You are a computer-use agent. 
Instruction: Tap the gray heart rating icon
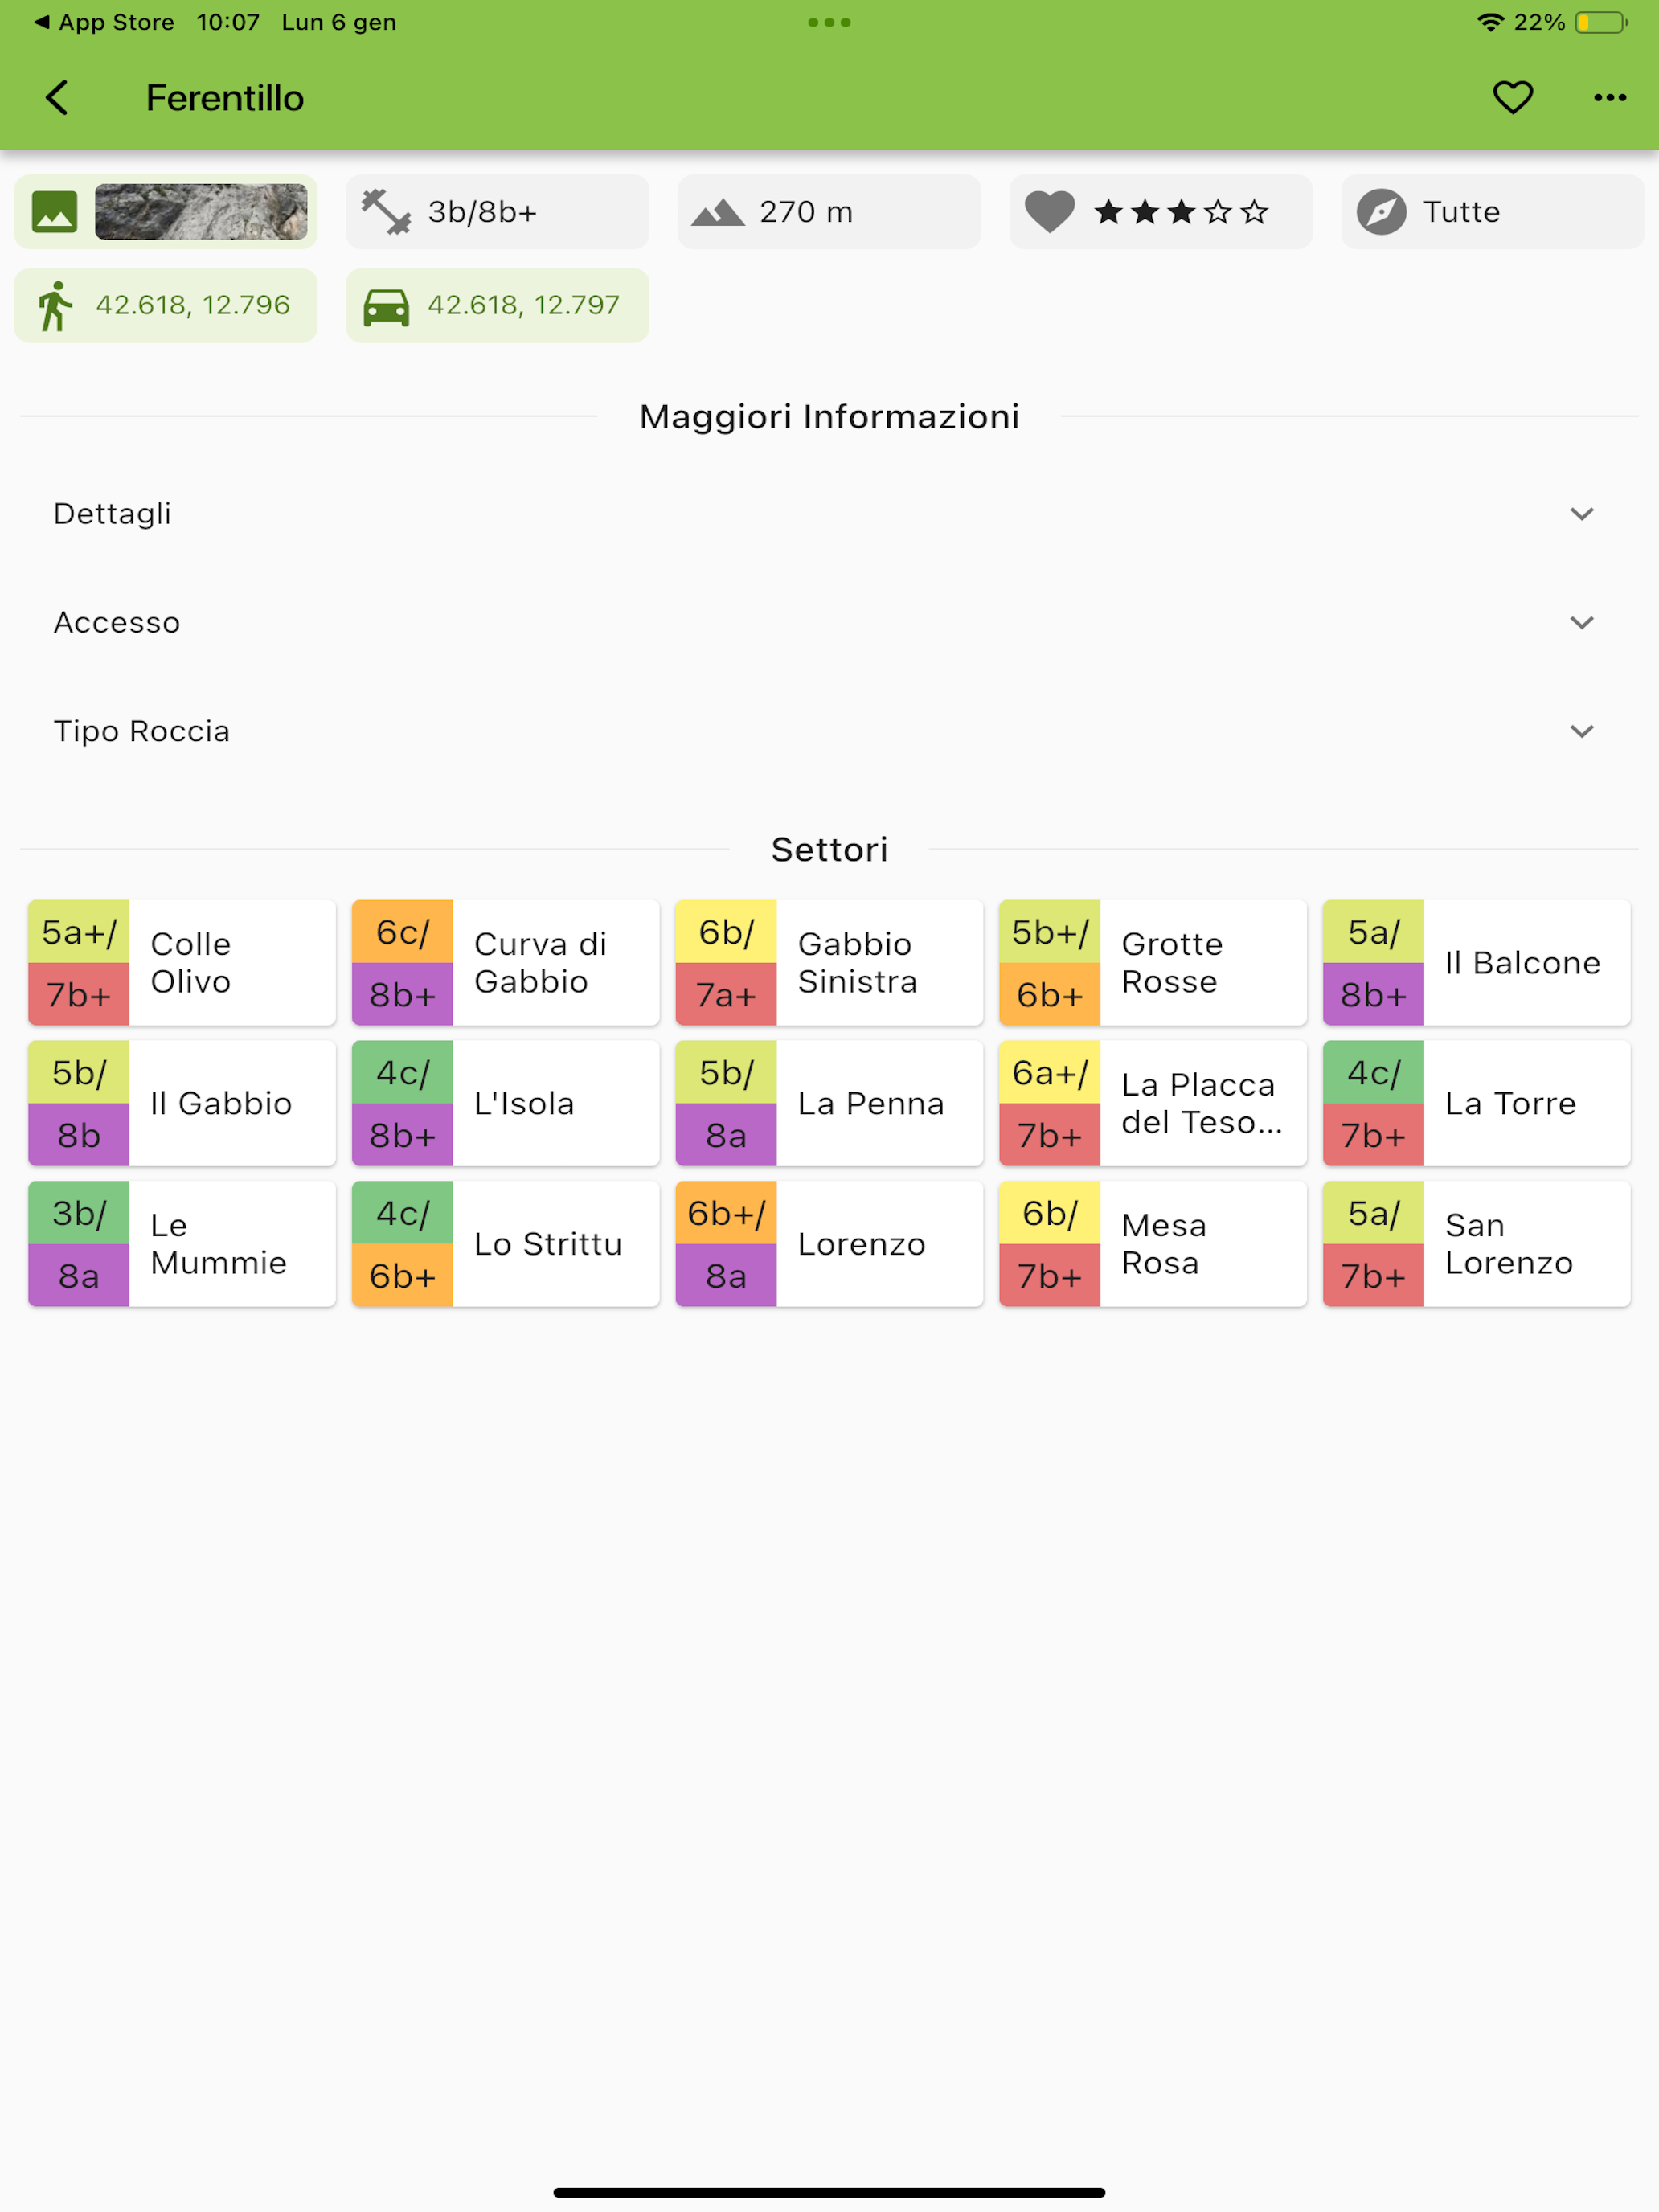click(x=1049, y=212)
